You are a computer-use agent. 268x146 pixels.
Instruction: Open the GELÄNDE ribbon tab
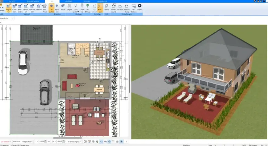pyautogui.click(x=69, y=1)
